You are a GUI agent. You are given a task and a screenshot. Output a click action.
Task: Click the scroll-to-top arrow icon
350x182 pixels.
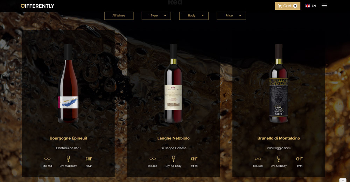pos(343,180)
